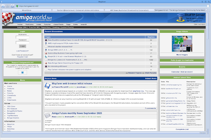Click topic icon for Ray Carlsen power supplies
Viewport: 211px width, 140px height.
tap(46, 70)
